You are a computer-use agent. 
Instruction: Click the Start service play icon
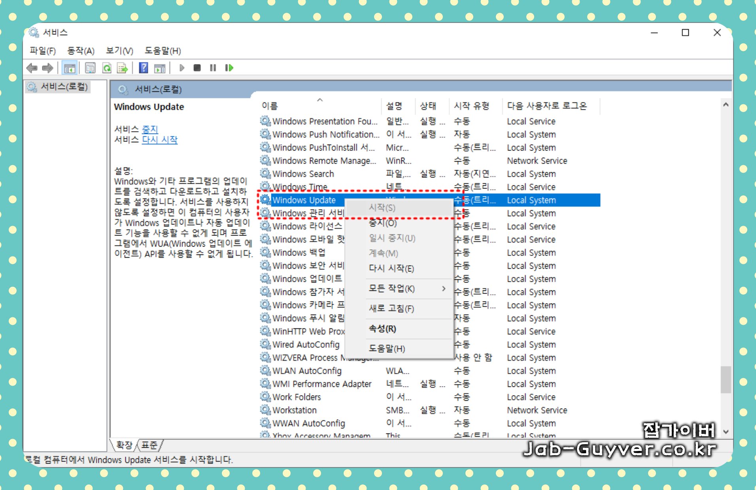(182, 68)
